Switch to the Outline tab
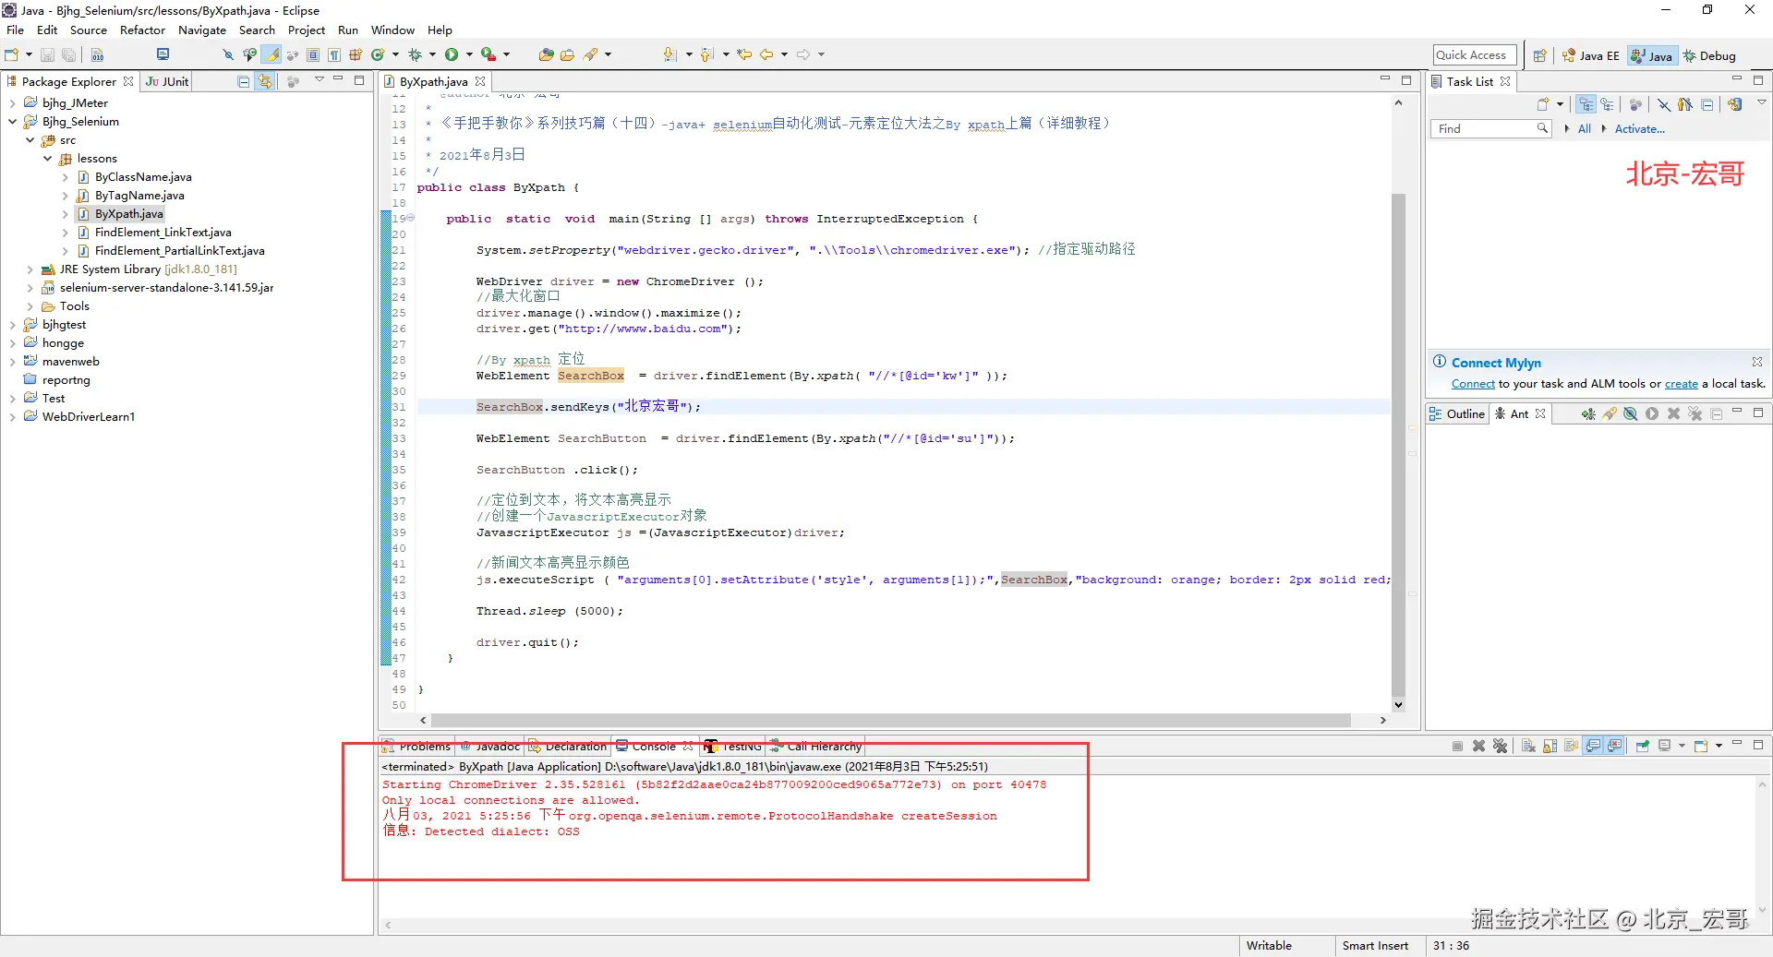 1456,413
